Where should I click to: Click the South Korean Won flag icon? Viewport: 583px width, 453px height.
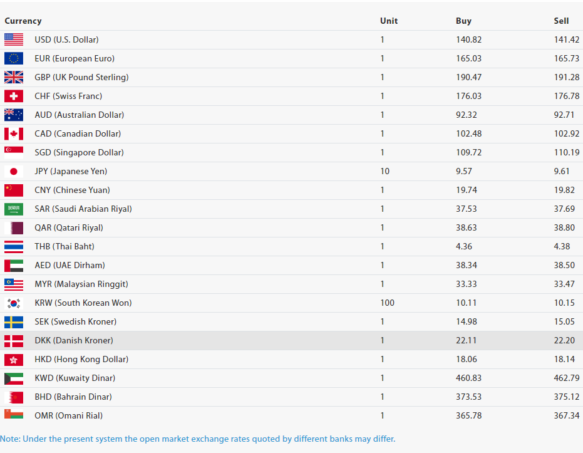[14, 303]
